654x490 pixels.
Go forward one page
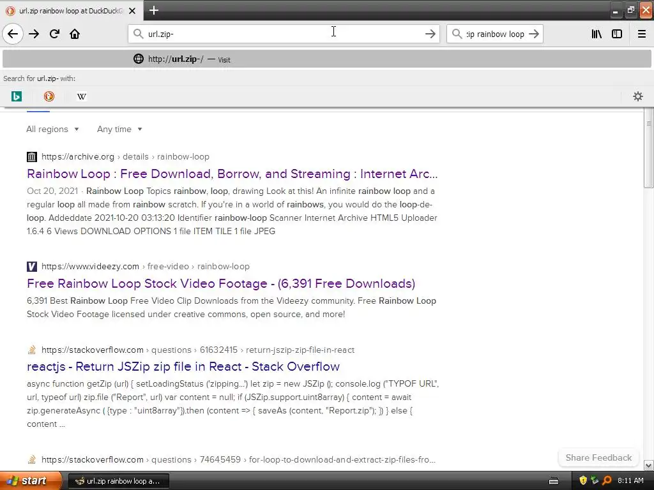pyautogui.click(x=34, y=34)
